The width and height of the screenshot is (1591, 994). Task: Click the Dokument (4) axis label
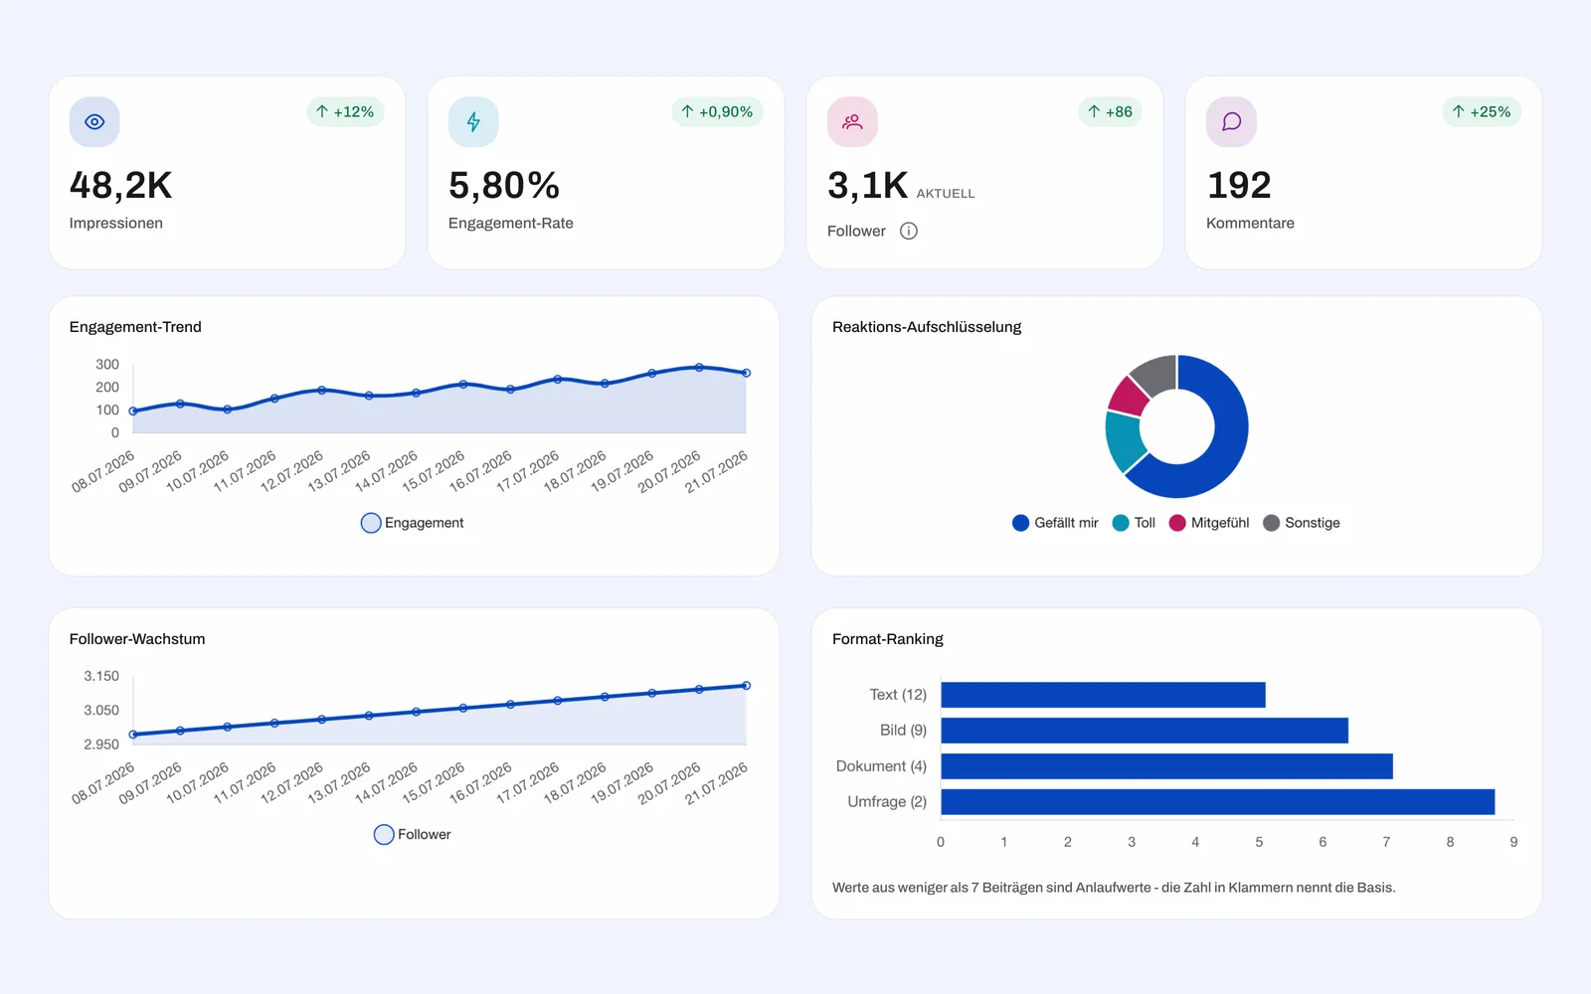pyautogui.click(x=881, y=766)
